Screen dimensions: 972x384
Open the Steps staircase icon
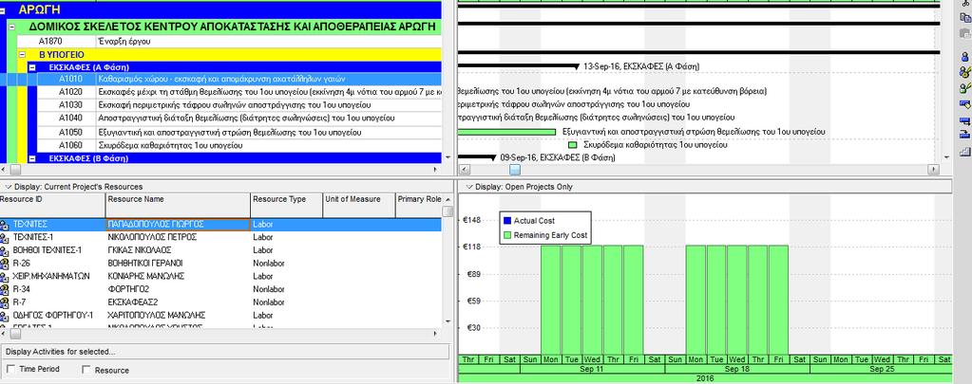tap(964, 150)
